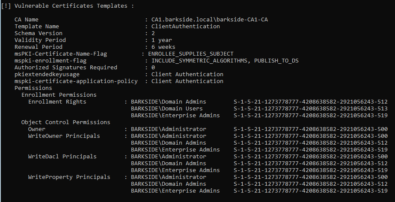Click the Schema Version label
The image size is (395, 202).
pos(38,33)
